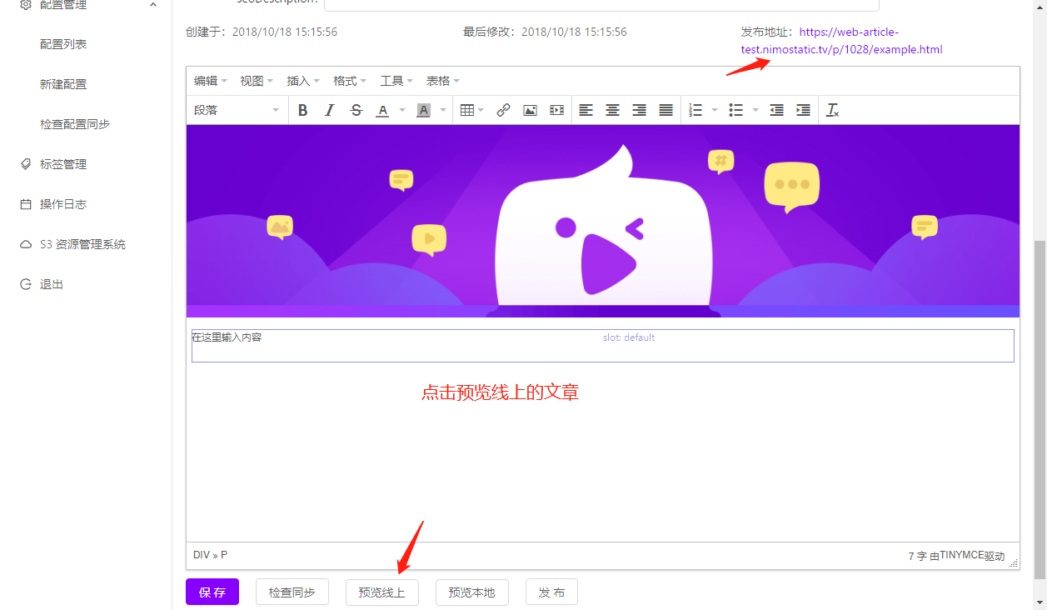Open the 段落 paragraph format dropdown
Viewport: 1047px width, 610px height.
click(237, 110)
